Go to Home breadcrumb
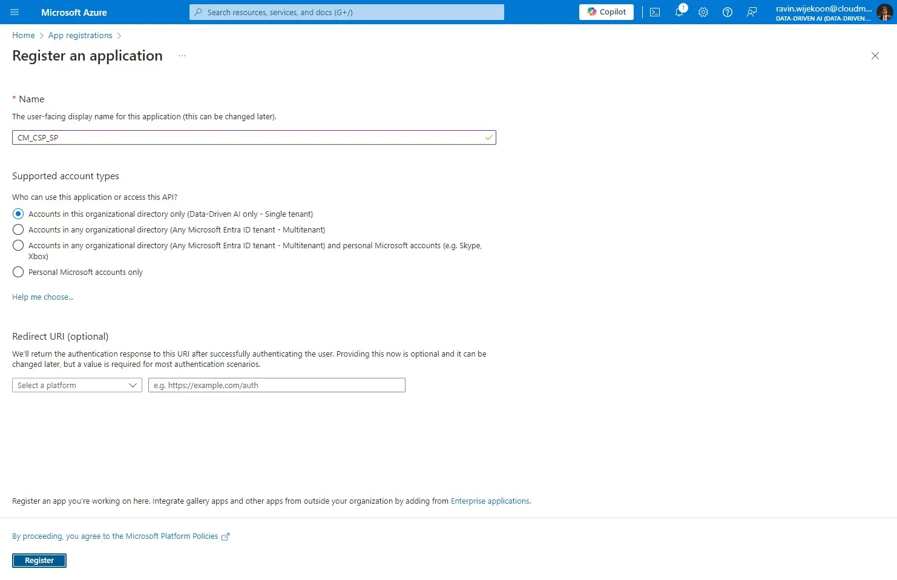The width and height of the screenshot is (897, 580). point(24,35)
